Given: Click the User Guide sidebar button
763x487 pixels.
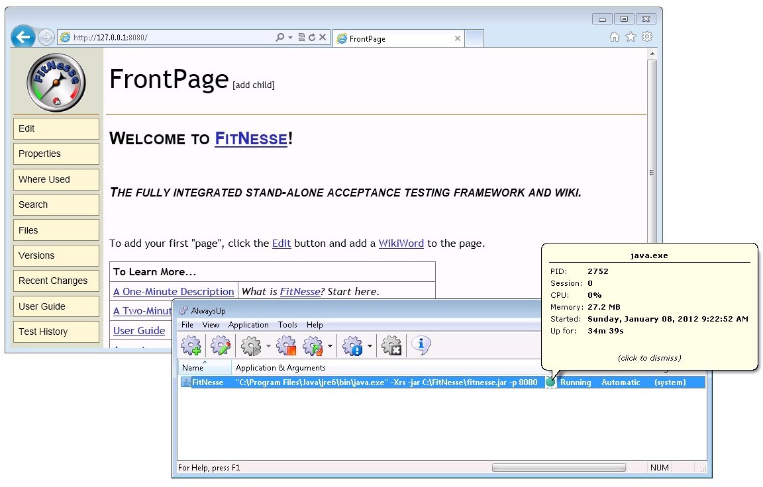Looking at the screenshot, I should pos(56,306).
